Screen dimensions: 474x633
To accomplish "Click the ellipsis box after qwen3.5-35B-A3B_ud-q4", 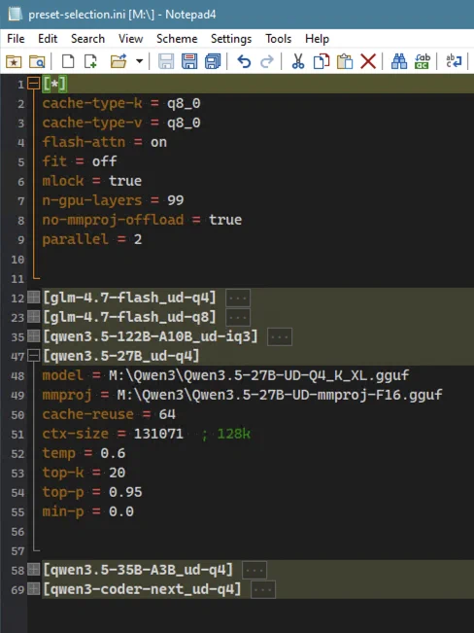I will pyautogui.click(x=254, y=571).
